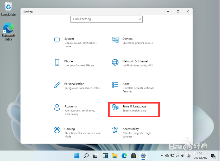Open taskbar Search magnifier

86,156
